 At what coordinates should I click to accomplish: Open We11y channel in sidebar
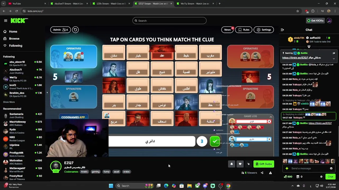coord(23,79)
